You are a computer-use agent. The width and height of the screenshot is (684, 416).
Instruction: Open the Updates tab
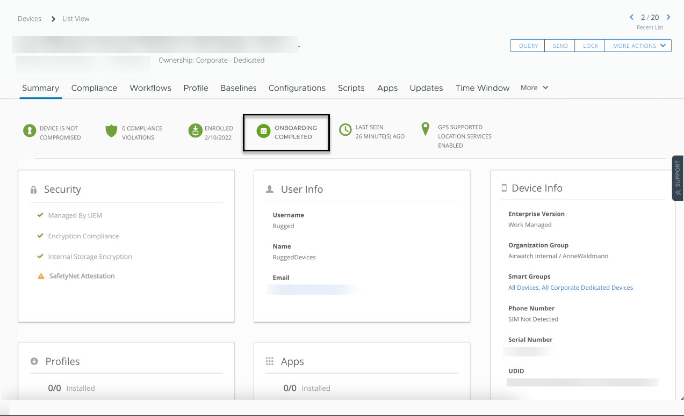pyautogui.click(x=426, y=88)
